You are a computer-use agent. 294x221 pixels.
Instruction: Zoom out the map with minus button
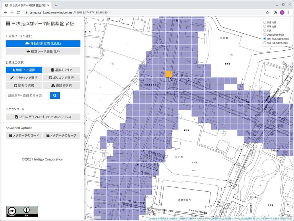pyautogui.click(x=288, y=211)
